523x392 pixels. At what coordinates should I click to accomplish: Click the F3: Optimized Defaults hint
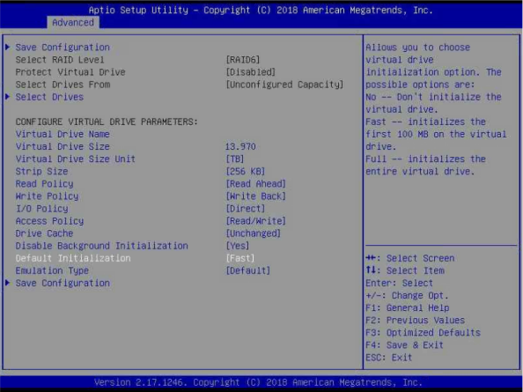coord(423,333)
